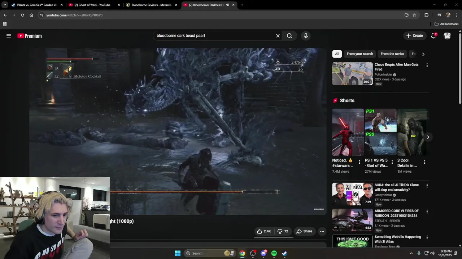This screenshot has width=462, height=259.
Task: Open Chrome three-dot menu
Action: 457,15
